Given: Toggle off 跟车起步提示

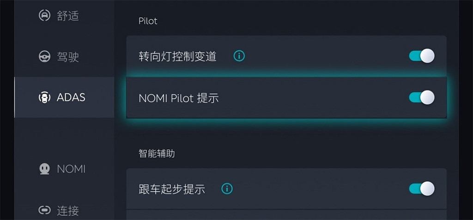Looking at the screenshot, I should 422,189.
